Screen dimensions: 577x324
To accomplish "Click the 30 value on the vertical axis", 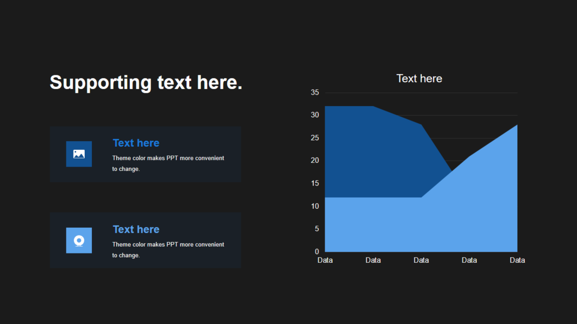I will (315, 115).
